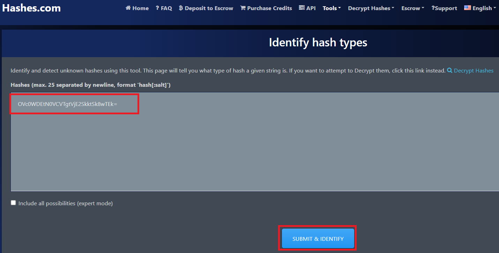Enable the Include all possibilities checkbox

(x=13, y=203)
